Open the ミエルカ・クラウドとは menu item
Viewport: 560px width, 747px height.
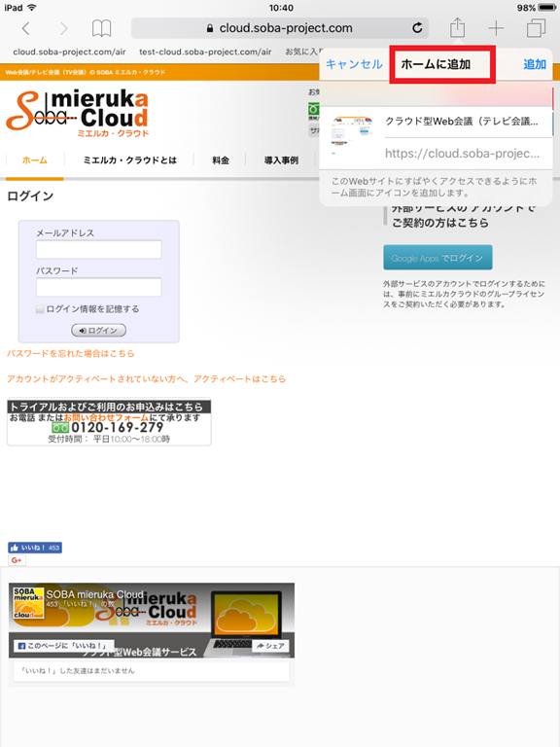[x=130, y=160]
